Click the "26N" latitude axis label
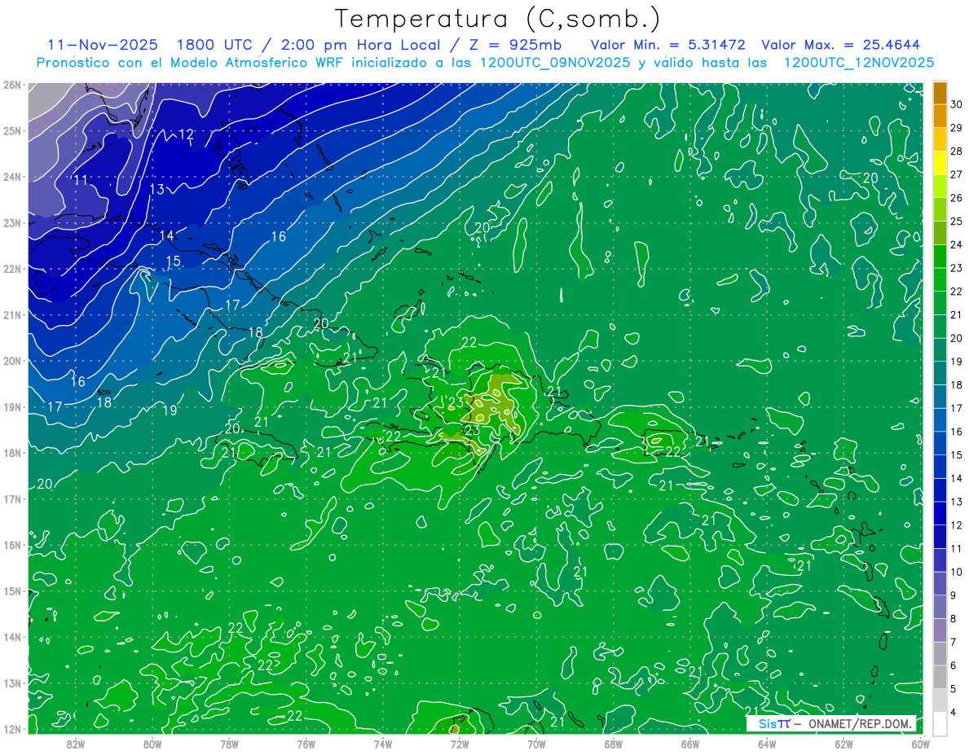 coord(12,84)
